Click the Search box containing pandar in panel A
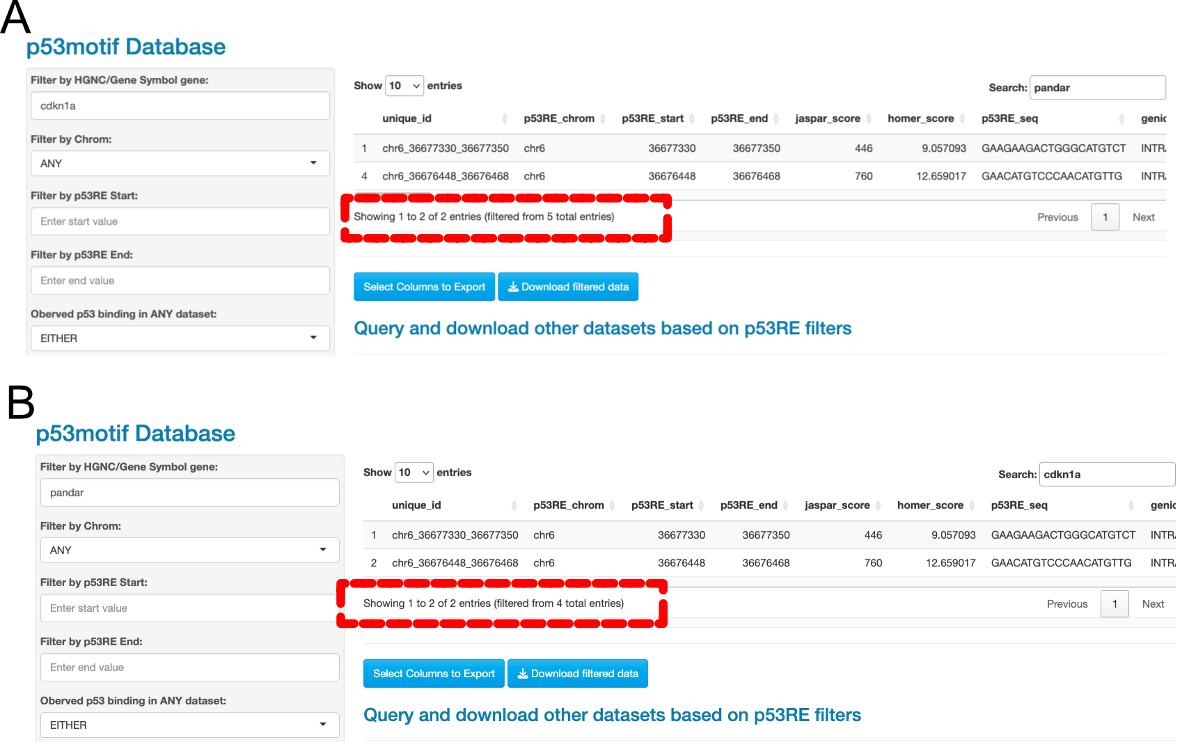This screenshot has height=742, width=1189. (x=1097, y=88)
